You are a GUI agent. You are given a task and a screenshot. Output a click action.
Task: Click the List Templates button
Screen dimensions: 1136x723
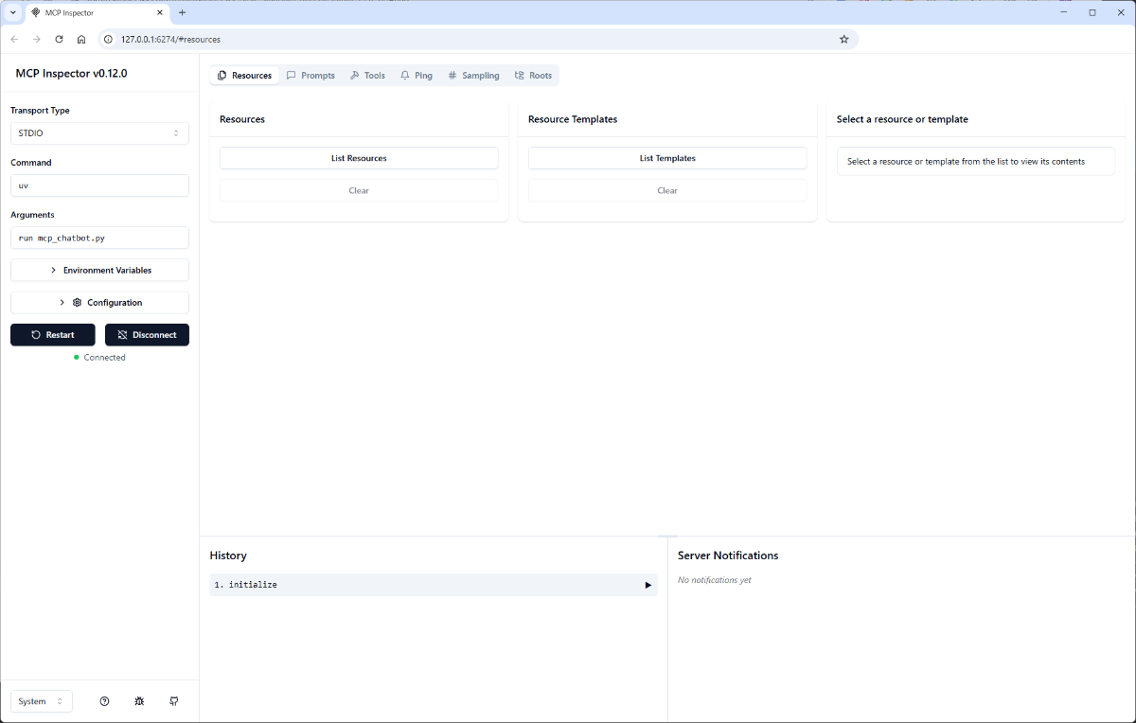(667, 158)
